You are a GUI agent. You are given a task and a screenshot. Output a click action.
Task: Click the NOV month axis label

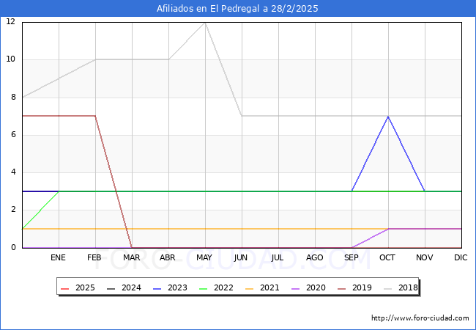coord(425,257)
